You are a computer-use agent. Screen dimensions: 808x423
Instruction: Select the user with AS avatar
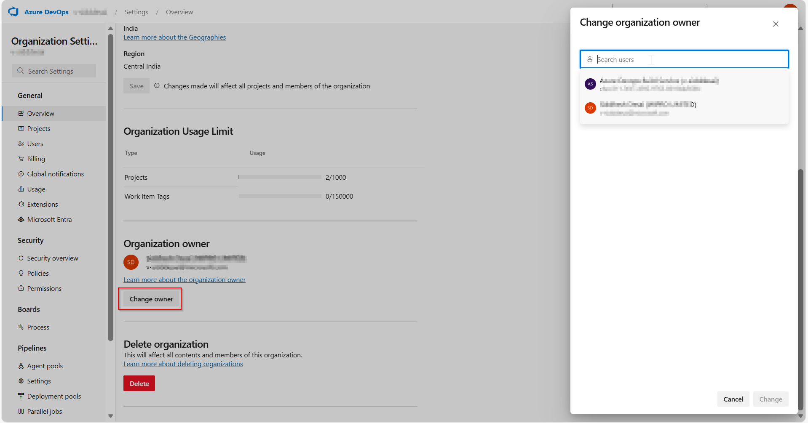tap(684, 84)
